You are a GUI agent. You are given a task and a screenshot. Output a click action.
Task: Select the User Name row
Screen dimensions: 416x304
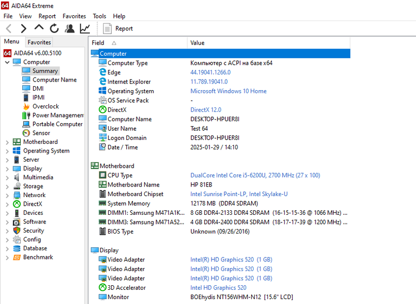coord(220,129)
